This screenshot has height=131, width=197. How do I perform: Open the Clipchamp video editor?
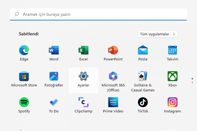(x=84, y=102)
